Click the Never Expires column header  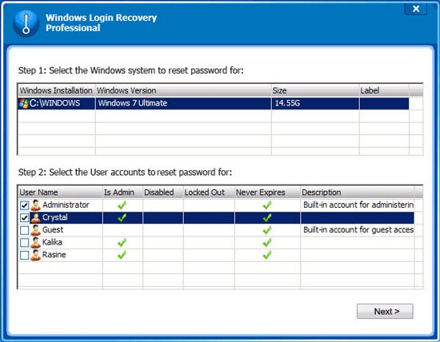click(267, 193)
